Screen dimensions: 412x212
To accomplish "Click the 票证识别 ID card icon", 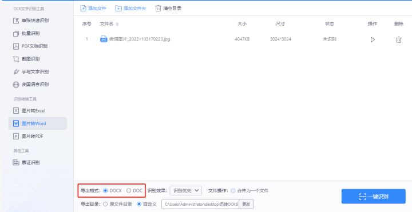I will [16, 162].
